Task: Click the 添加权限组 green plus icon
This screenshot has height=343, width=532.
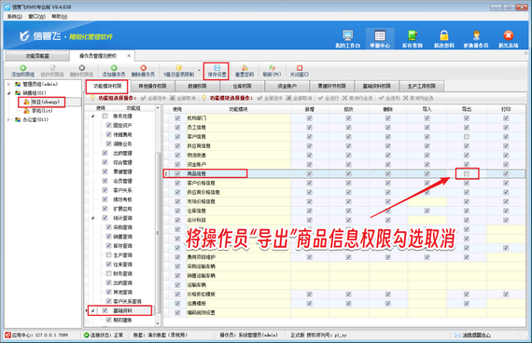Action: coord(22,68)
